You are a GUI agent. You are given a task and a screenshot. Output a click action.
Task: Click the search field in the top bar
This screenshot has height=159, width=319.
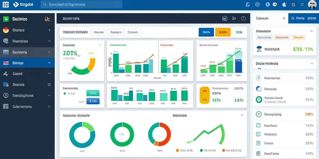point(81,4)
